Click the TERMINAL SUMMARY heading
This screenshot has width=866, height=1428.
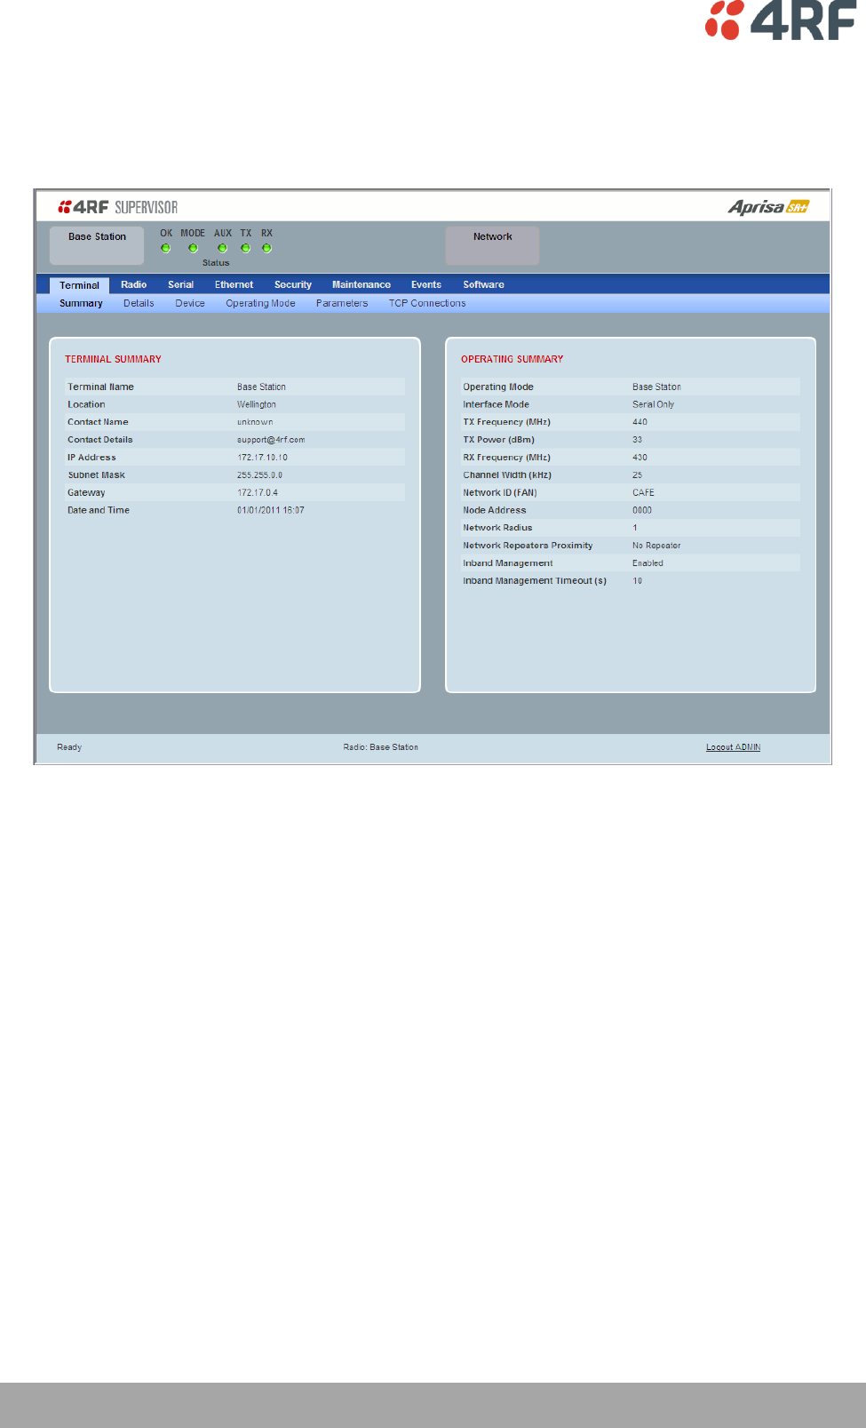click(x=113, y=359)
